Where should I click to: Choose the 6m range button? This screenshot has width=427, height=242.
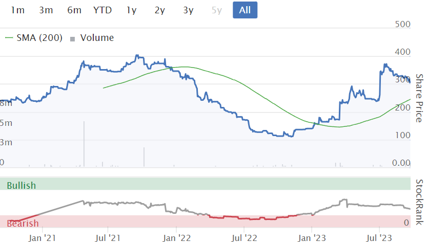coord(74,10)
